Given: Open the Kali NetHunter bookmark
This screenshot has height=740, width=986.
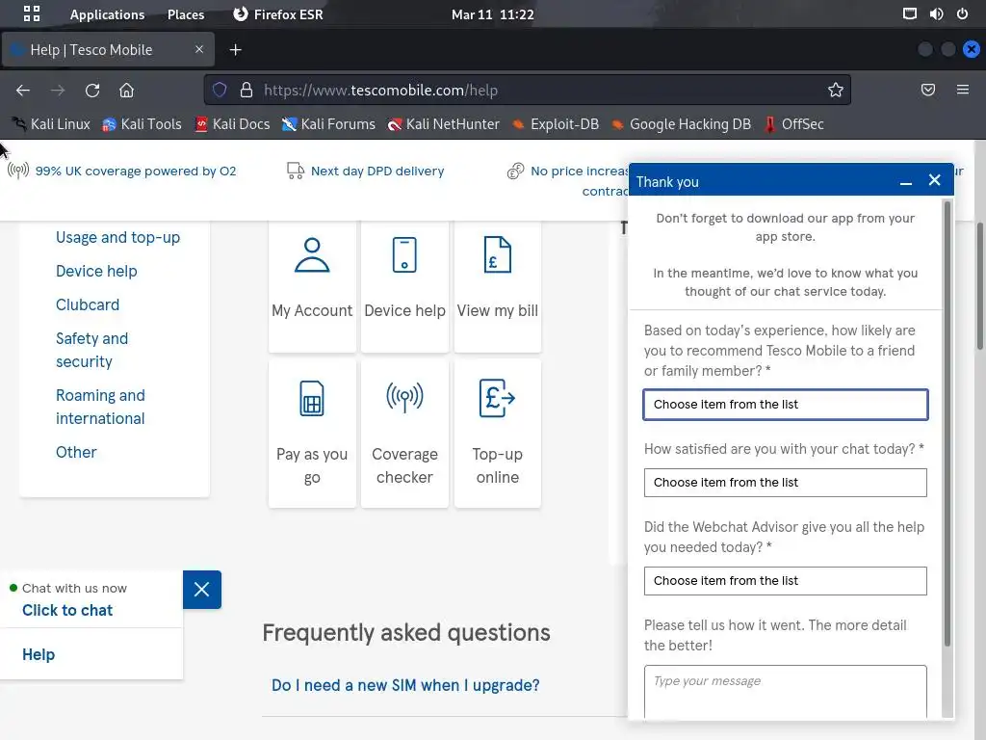Looking at the screenshot, I should tap(443, 124).
